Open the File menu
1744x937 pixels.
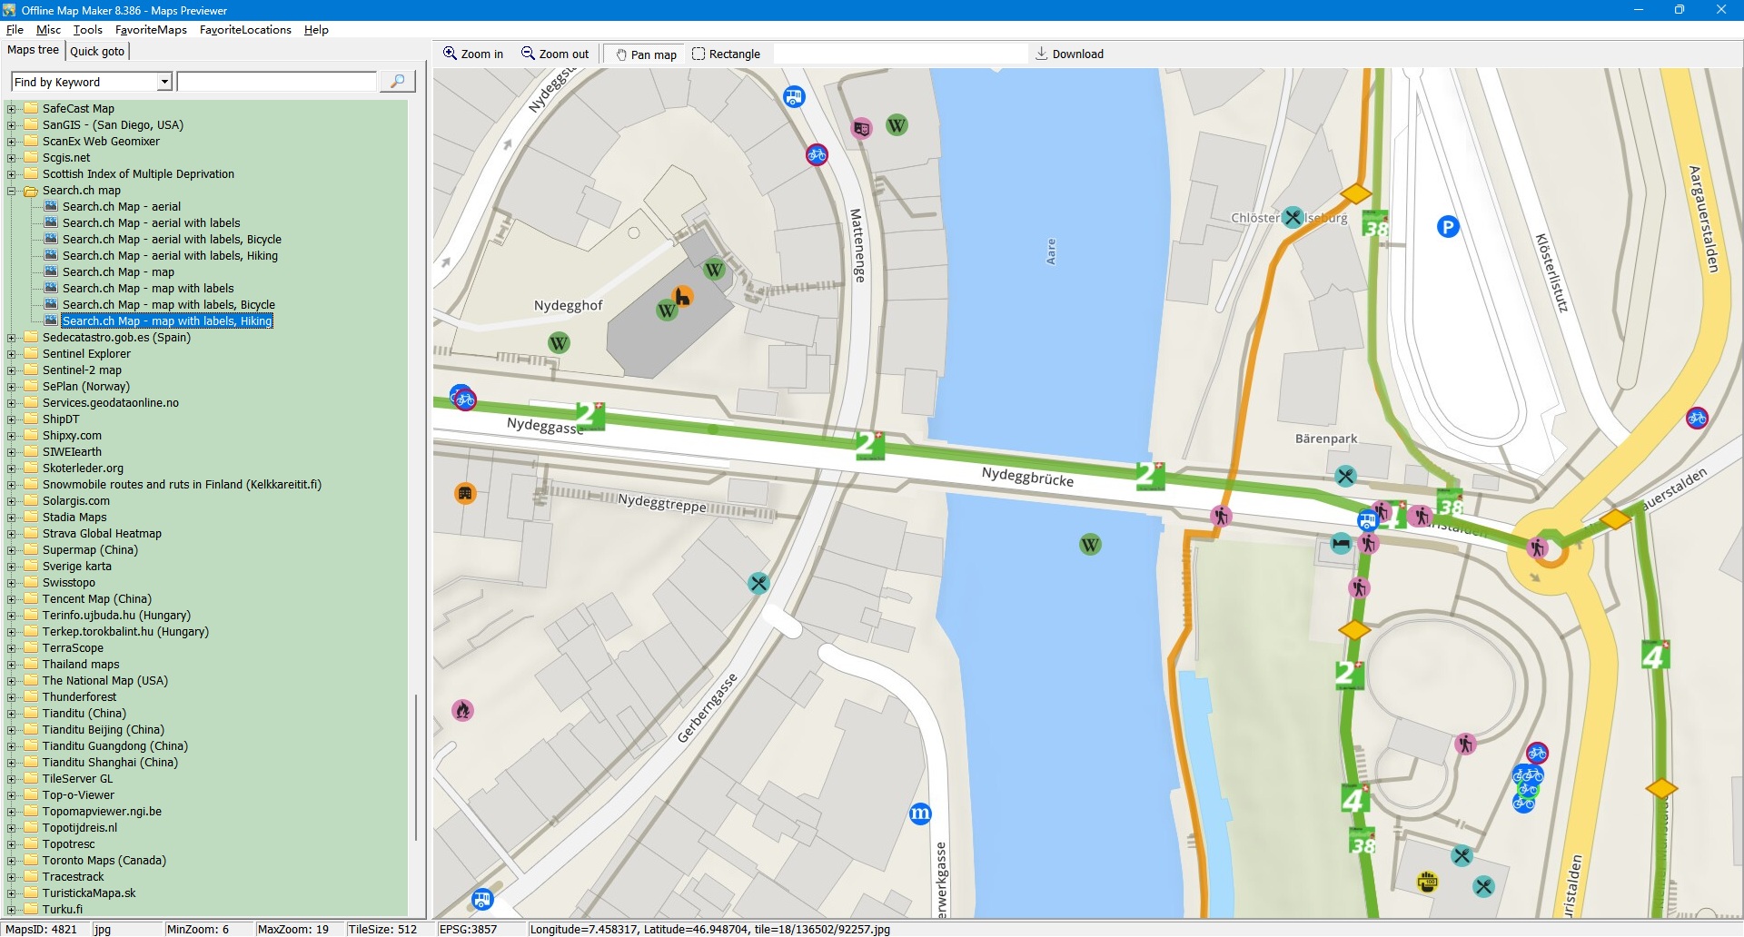(15, 30)
